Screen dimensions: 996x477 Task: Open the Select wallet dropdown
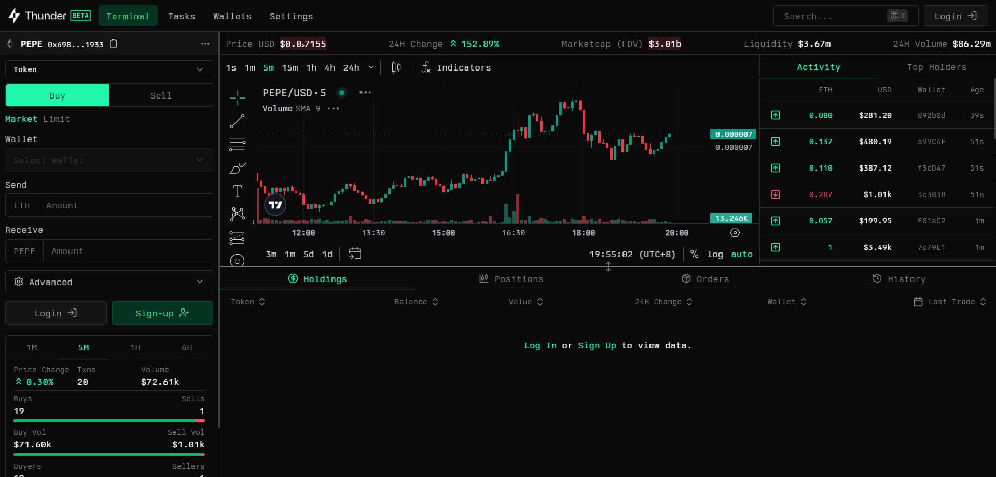click(x=109, y=160)
